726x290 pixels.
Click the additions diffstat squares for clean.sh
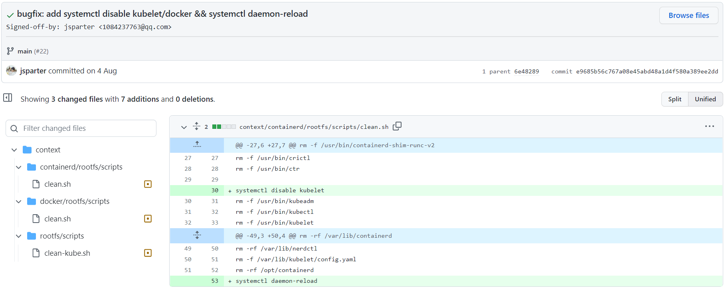224,127
